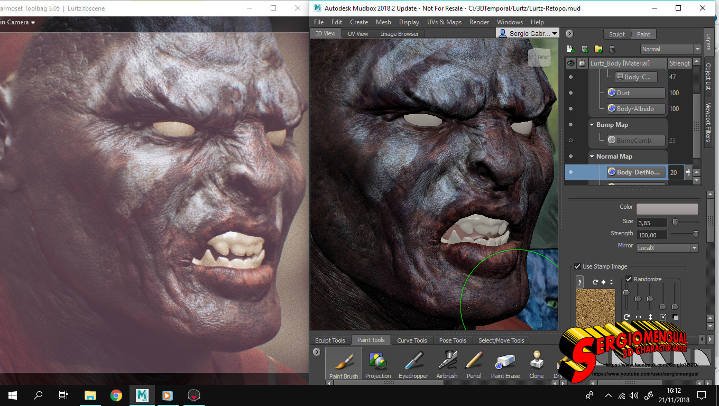Toggle visibility of Bump Map group

click(x=570, y=125)
